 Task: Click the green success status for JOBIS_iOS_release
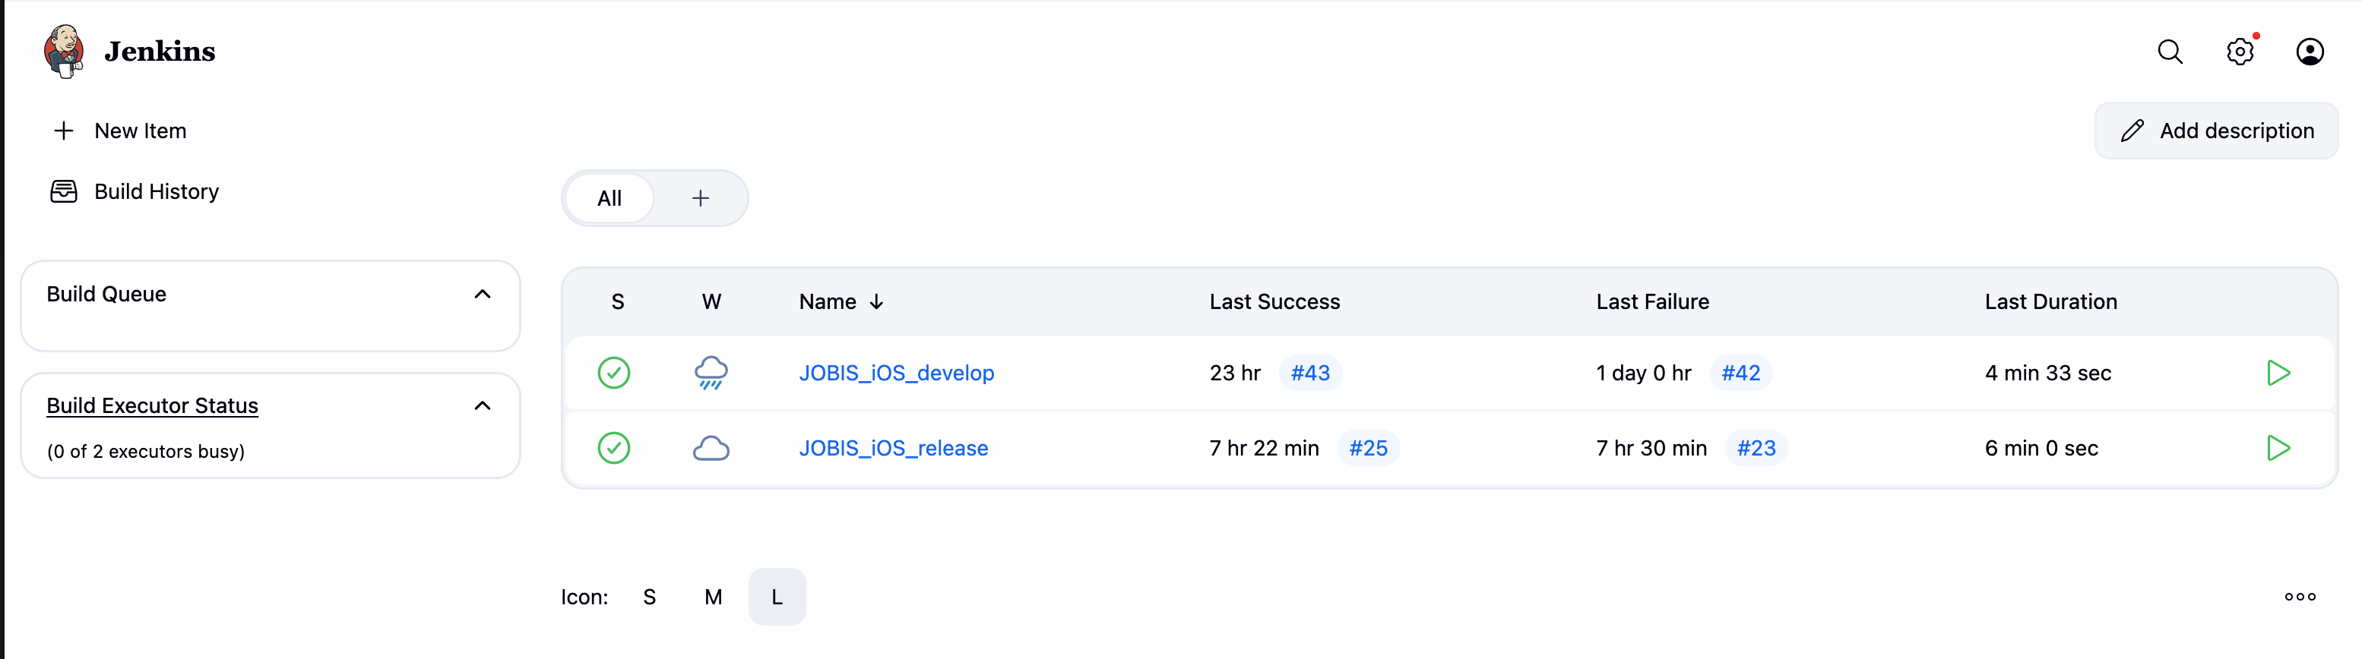point(614,447)
